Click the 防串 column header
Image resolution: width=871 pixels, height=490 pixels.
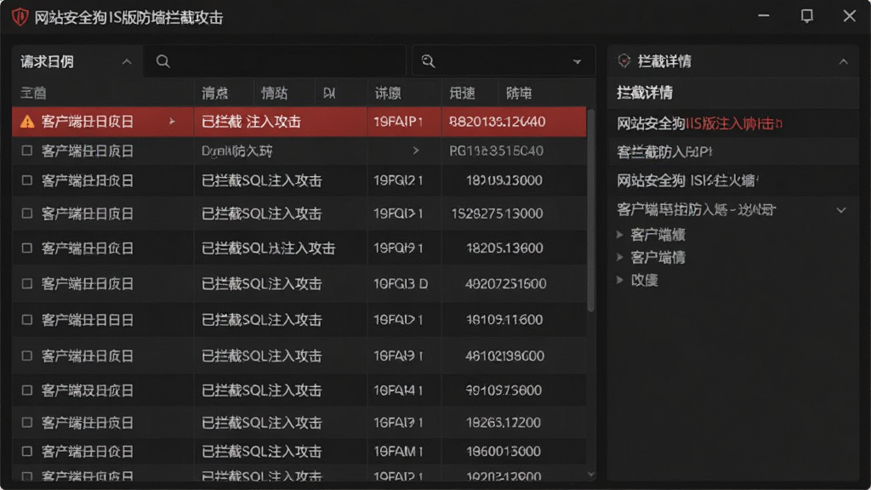tap(519, 94)
